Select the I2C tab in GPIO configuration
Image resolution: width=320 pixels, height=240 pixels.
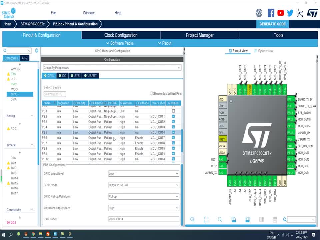(x=62, y=76)
